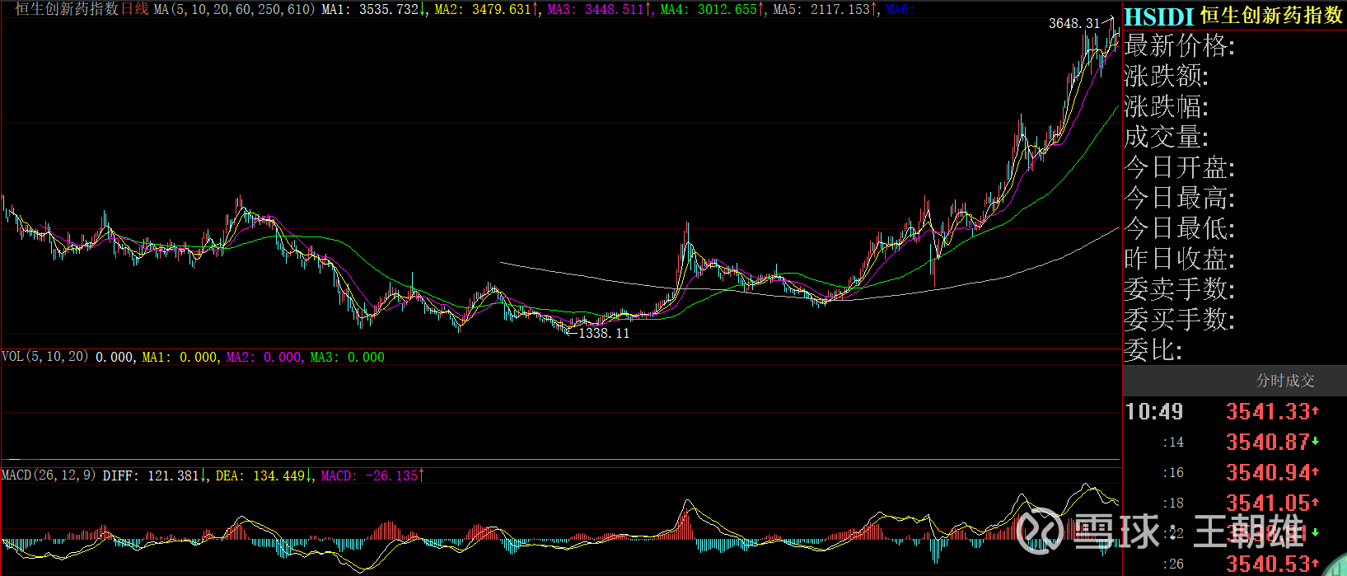Click the 3648.31 high price marker

[1073, 23]
